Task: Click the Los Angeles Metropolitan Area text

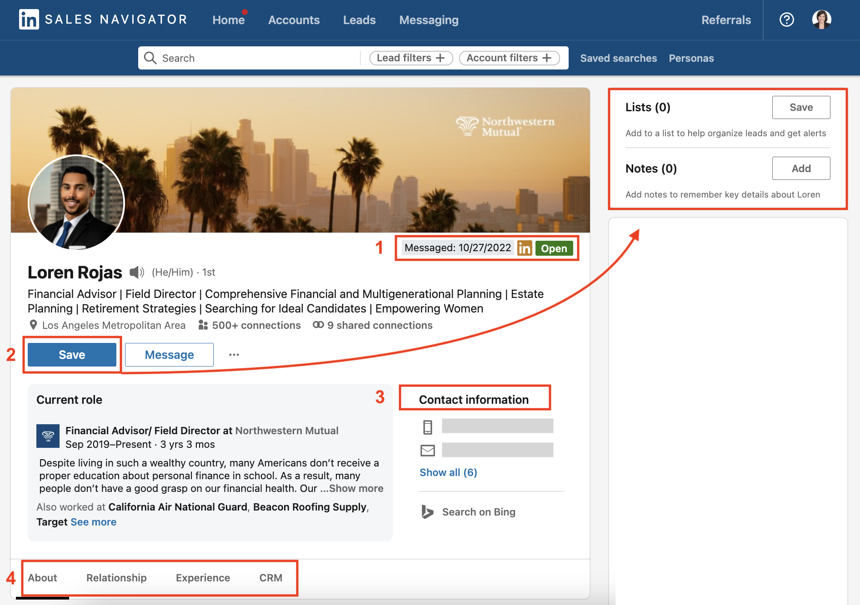Action: [x=114, y=325]
